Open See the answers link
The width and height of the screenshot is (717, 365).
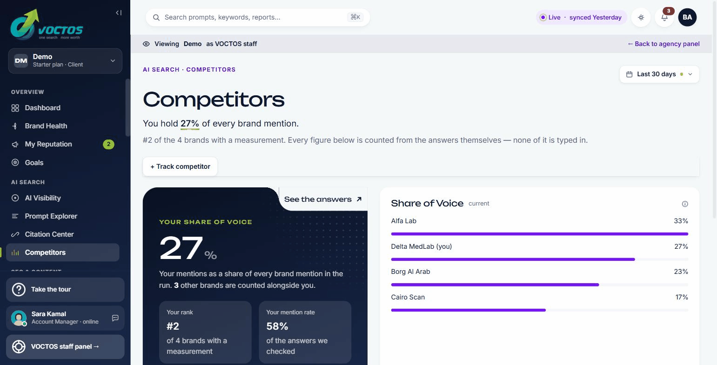coord(323,199)
